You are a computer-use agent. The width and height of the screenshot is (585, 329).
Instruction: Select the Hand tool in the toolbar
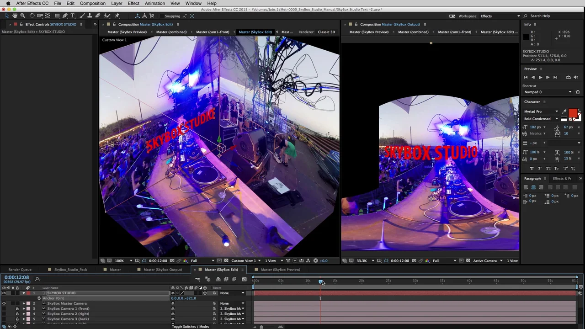click(15, 16)
